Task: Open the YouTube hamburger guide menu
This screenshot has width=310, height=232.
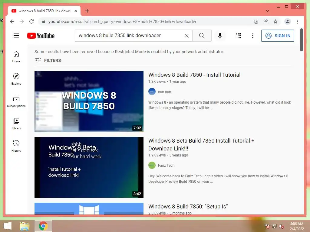Action: click(16, 36)
